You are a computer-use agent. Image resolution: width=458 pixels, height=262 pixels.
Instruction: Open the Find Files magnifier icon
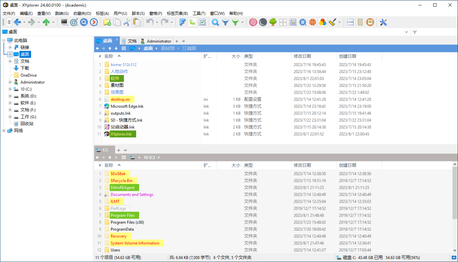(x=215, y=22)
